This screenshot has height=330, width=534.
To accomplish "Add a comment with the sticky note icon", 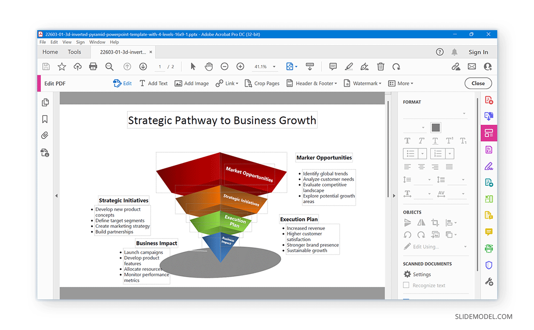I will click(x=333, y=67).
